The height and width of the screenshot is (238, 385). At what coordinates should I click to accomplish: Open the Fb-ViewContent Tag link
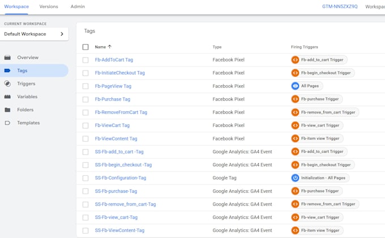point(116,138)
